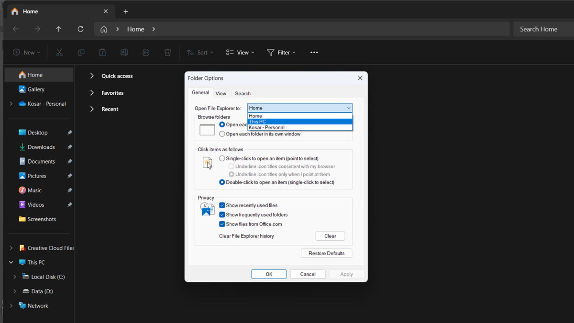
Task: Click the Delete trash icon in toolbar
Action: tap(167, 52)
